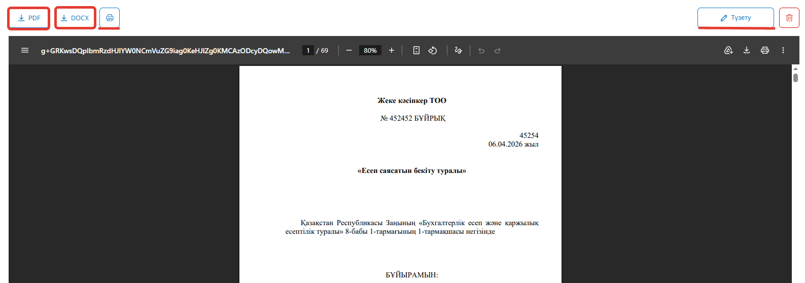Viewport: 805px width, 283px height.
Task: Open the viewer's more actions menu
Action: pos(783,50)
